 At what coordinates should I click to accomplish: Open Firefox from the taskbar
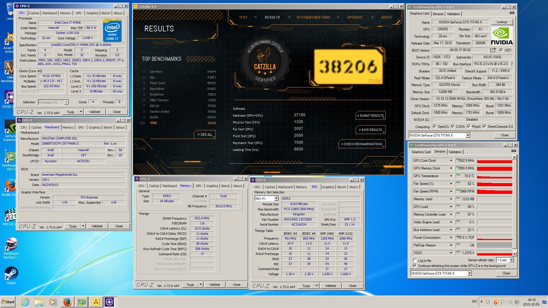pyautogui.click(x=68, y=302)
